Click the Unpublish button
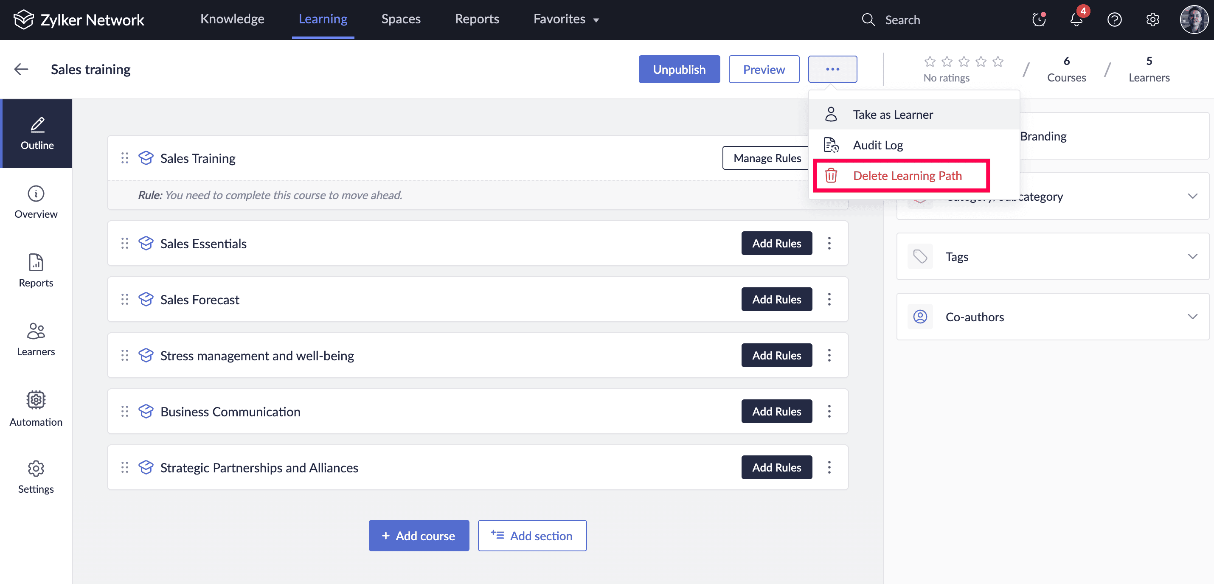This screenshot has width=1214, height=584. pyautogui.click(x=679, y=69)
